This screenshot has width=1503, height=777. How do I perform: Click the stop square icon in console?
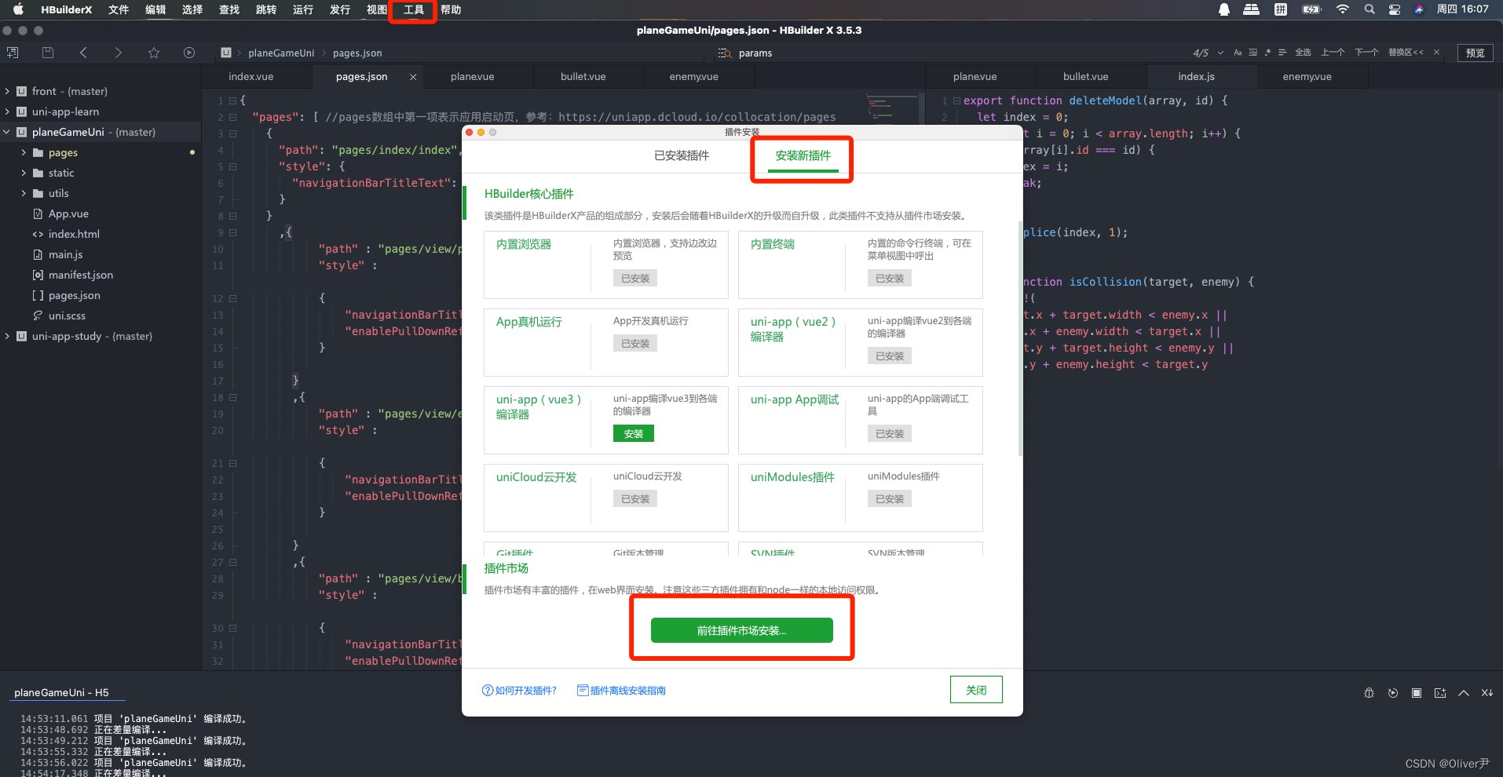(x=1417, y=693)
